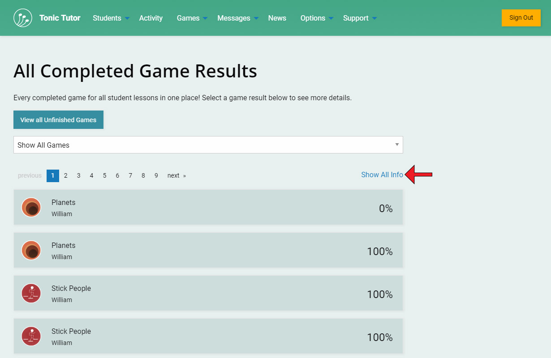Jump to page 9 of results
This screenshot has width=551, height=358.
click(x=156, y=176)
